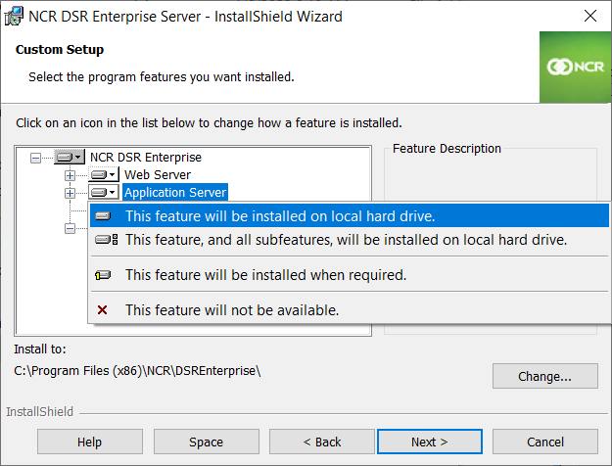Click the Help button

coord(89,442)
